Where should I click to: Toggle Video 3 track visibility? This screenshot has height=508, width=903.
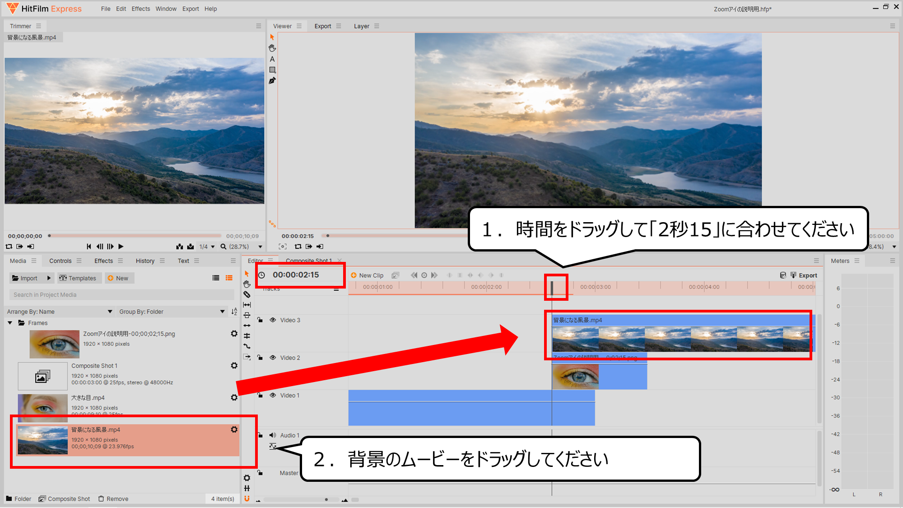(273, 320)
